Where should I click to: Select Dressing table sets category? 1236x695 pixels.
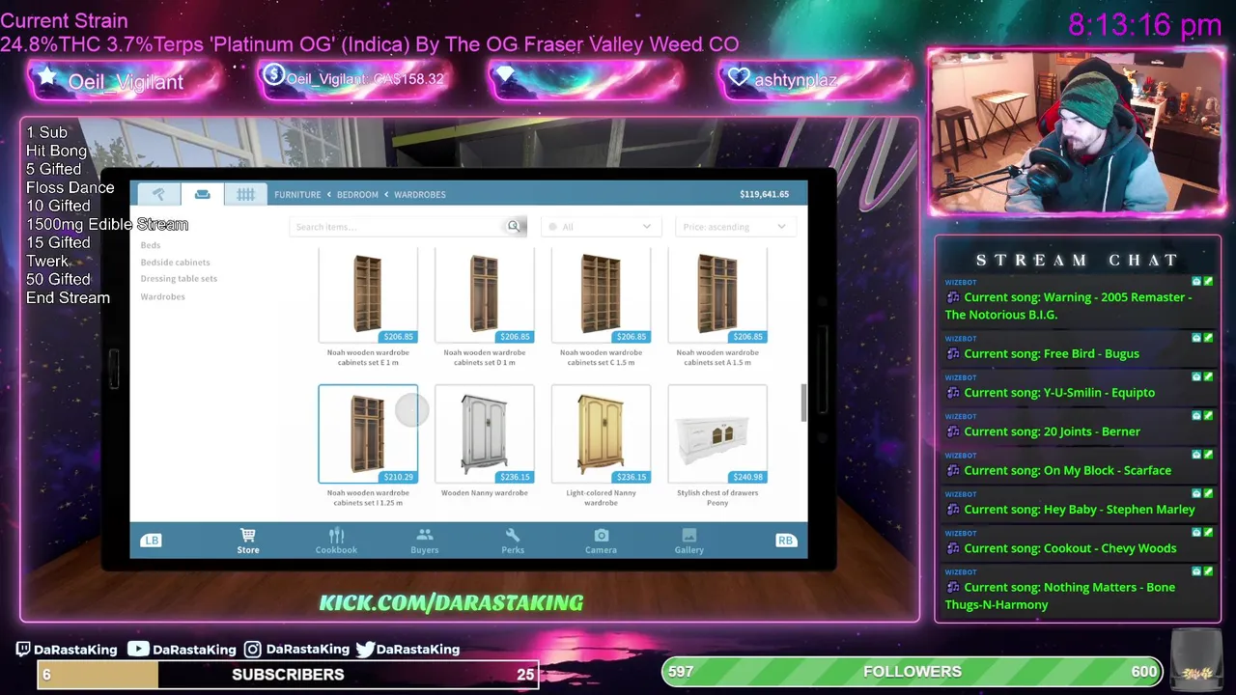click(x=179, y=279)
